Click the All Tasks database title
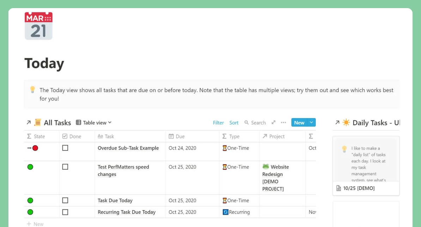The height and width of the screenshot is (227, 421). tap(57, 123)
